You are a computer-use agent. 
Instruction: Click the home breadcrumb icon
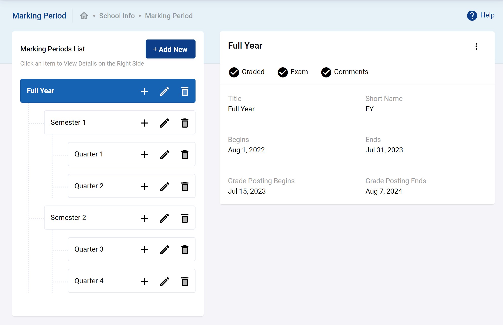(x=84, y=16)
